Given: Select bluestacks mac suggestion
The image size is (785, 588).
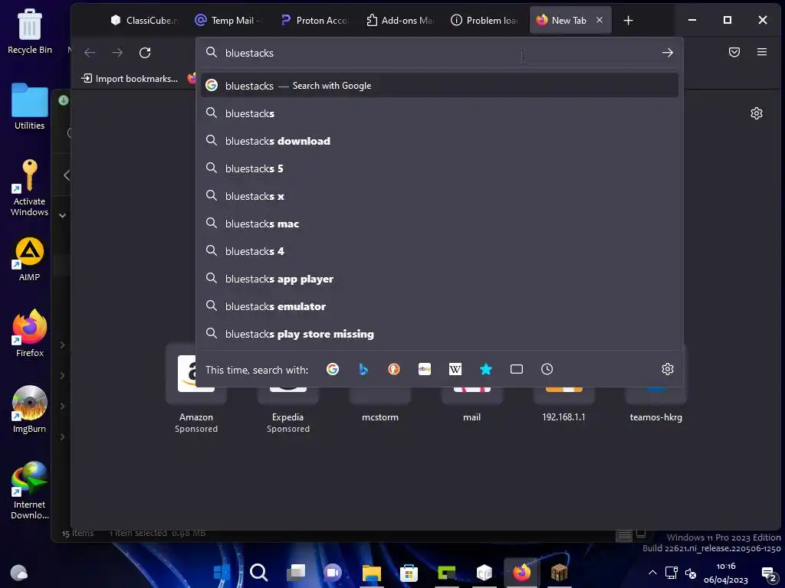Looking at the screenshot, I should pyautogui.click(x=439, y=224).
